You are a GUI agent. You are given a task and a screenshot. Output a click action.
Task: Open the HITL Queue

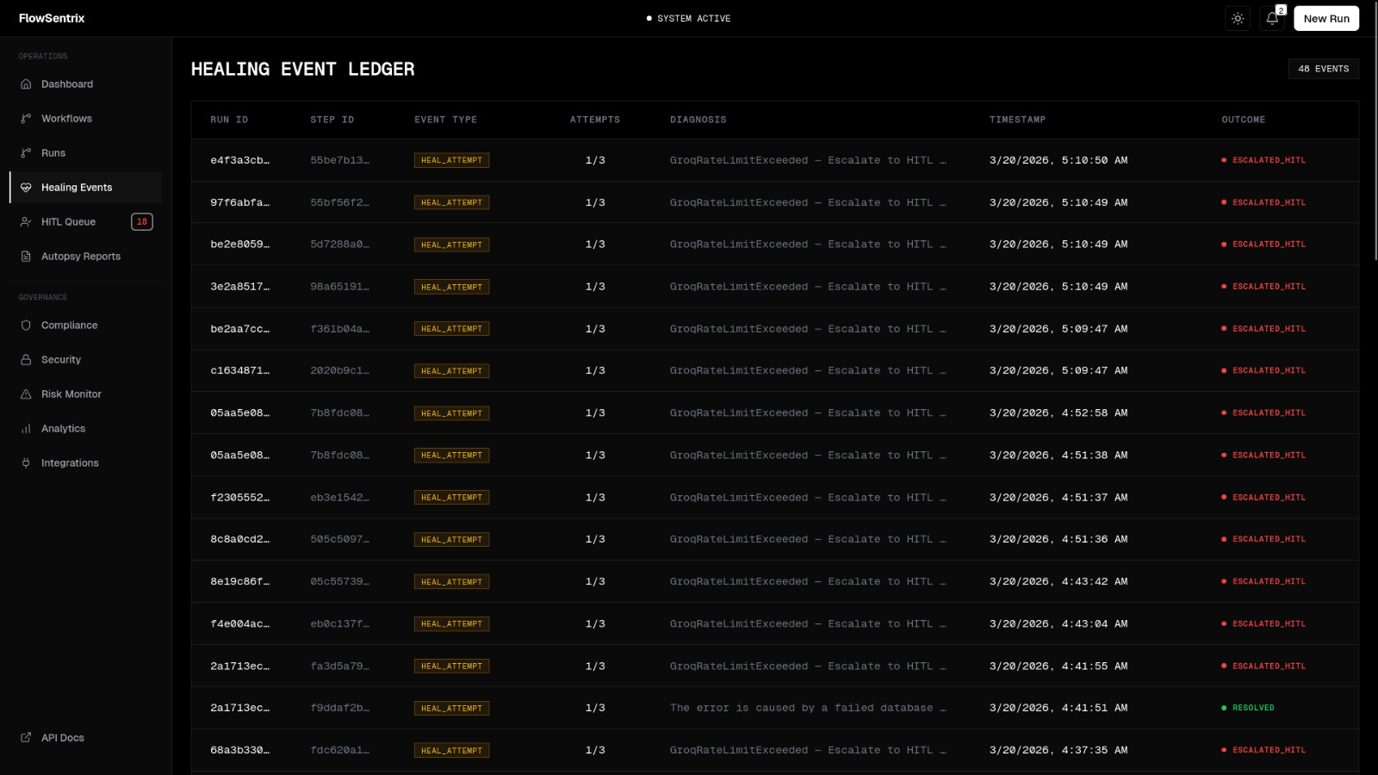pos(85,222)
